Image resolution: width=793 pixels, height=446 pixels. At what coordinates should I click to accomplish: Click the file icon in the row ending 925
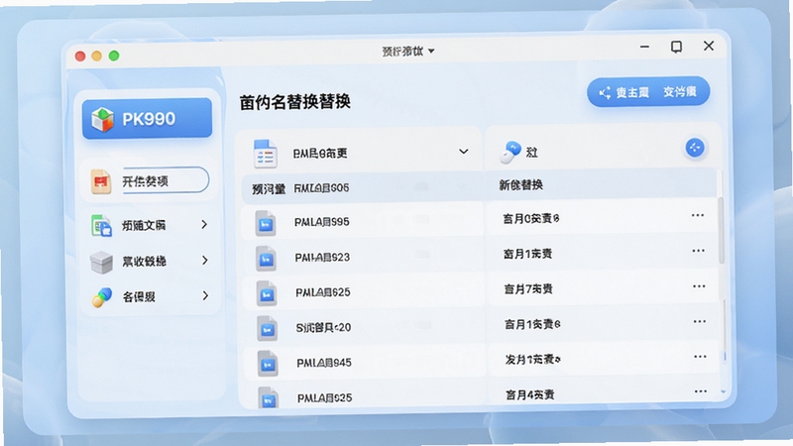268,397
